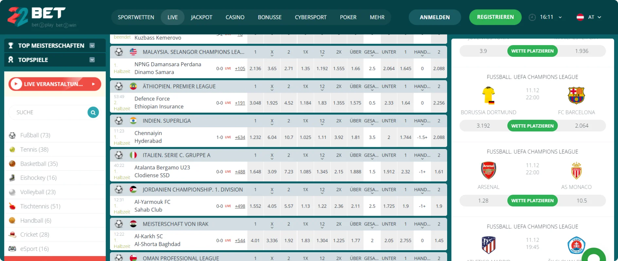Click the Registrieren button
This screenshot has height=261, width=618.
pos(495,17)
